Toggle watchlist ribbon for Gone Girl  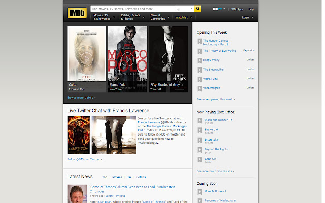coord(200,159)
